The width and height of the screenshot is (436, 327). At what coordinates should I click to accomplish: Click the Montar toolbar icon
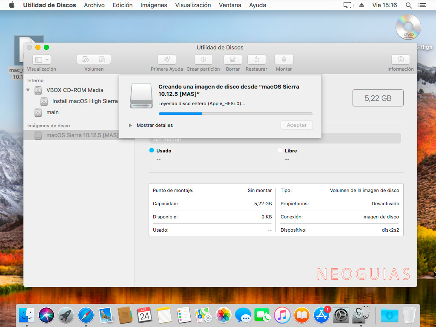pos(284,60)
